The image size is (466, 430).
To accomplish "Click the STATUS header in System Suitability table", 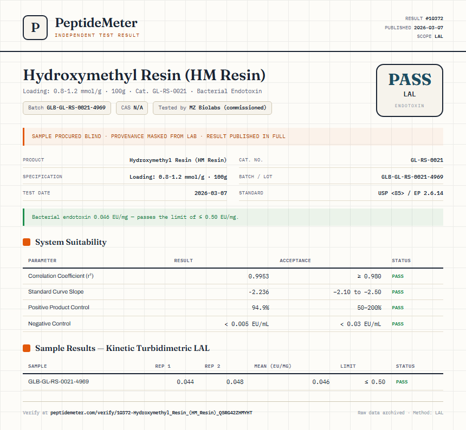I will 401,260.
